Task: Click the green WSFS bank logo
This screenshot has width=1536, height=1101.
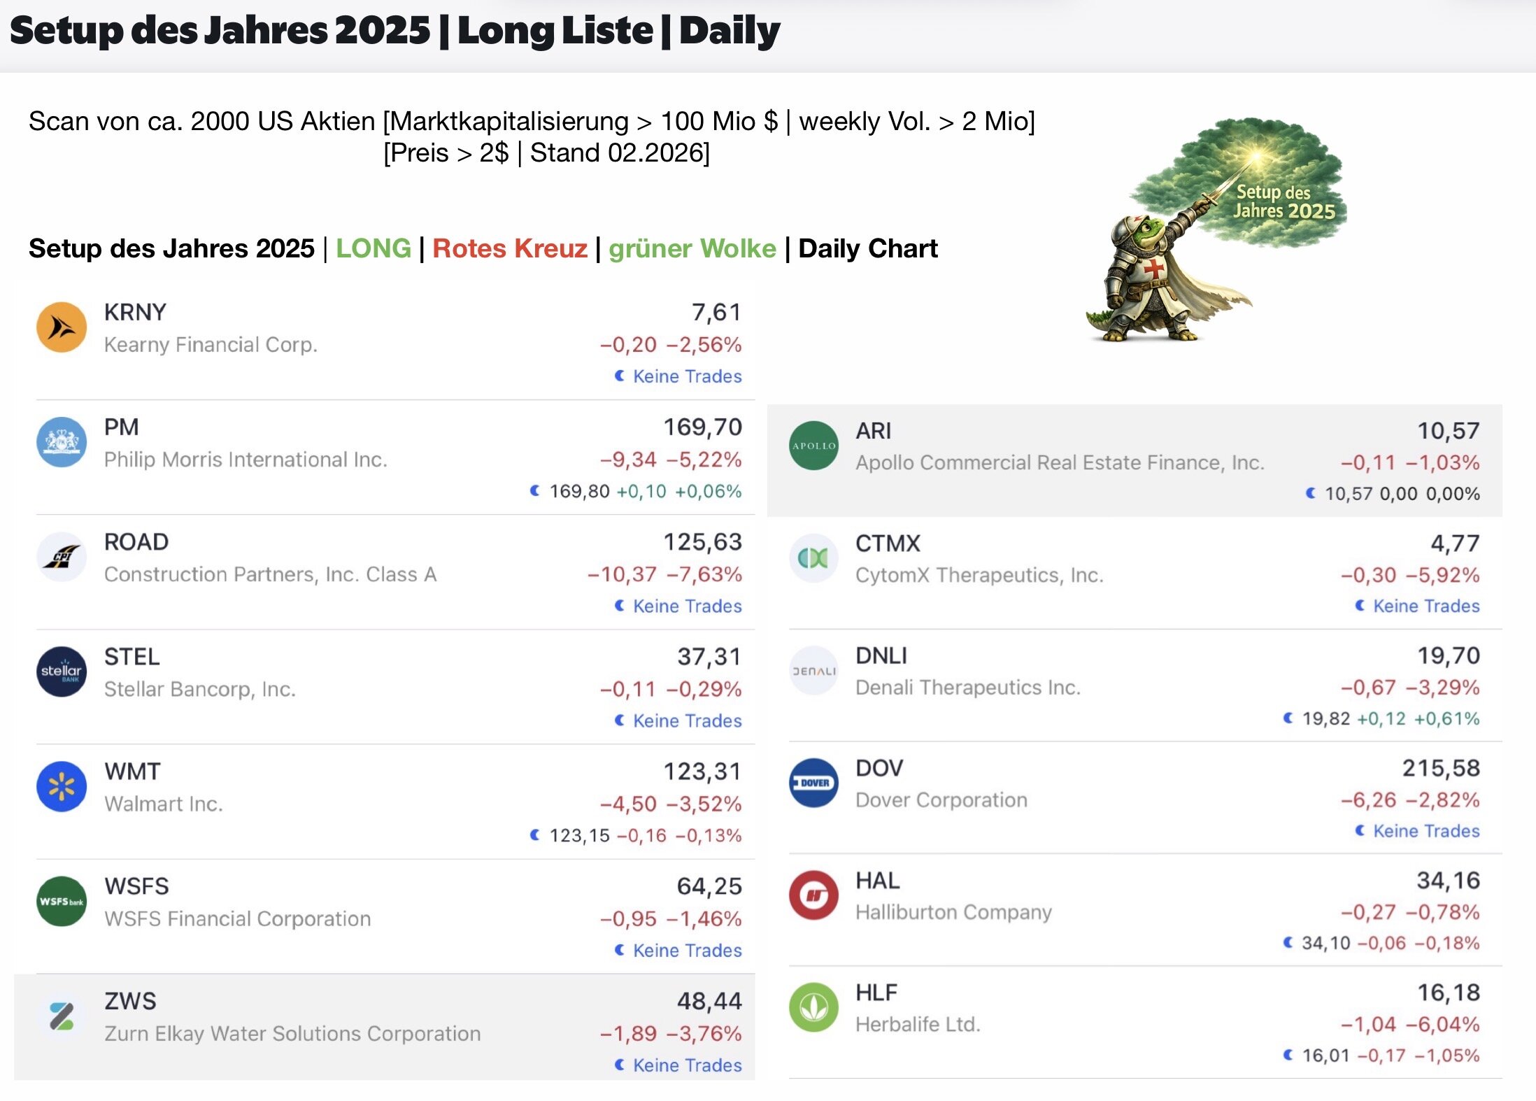Action: pos(62,901)
